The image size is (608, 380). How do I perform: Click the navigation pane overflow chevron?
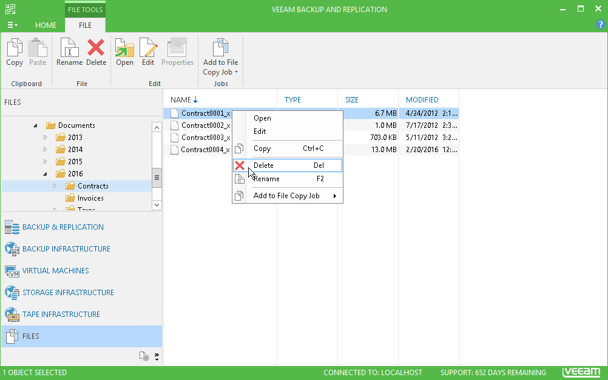157,356
